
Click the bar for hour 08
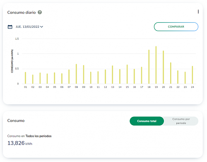[x=76, y=74]
